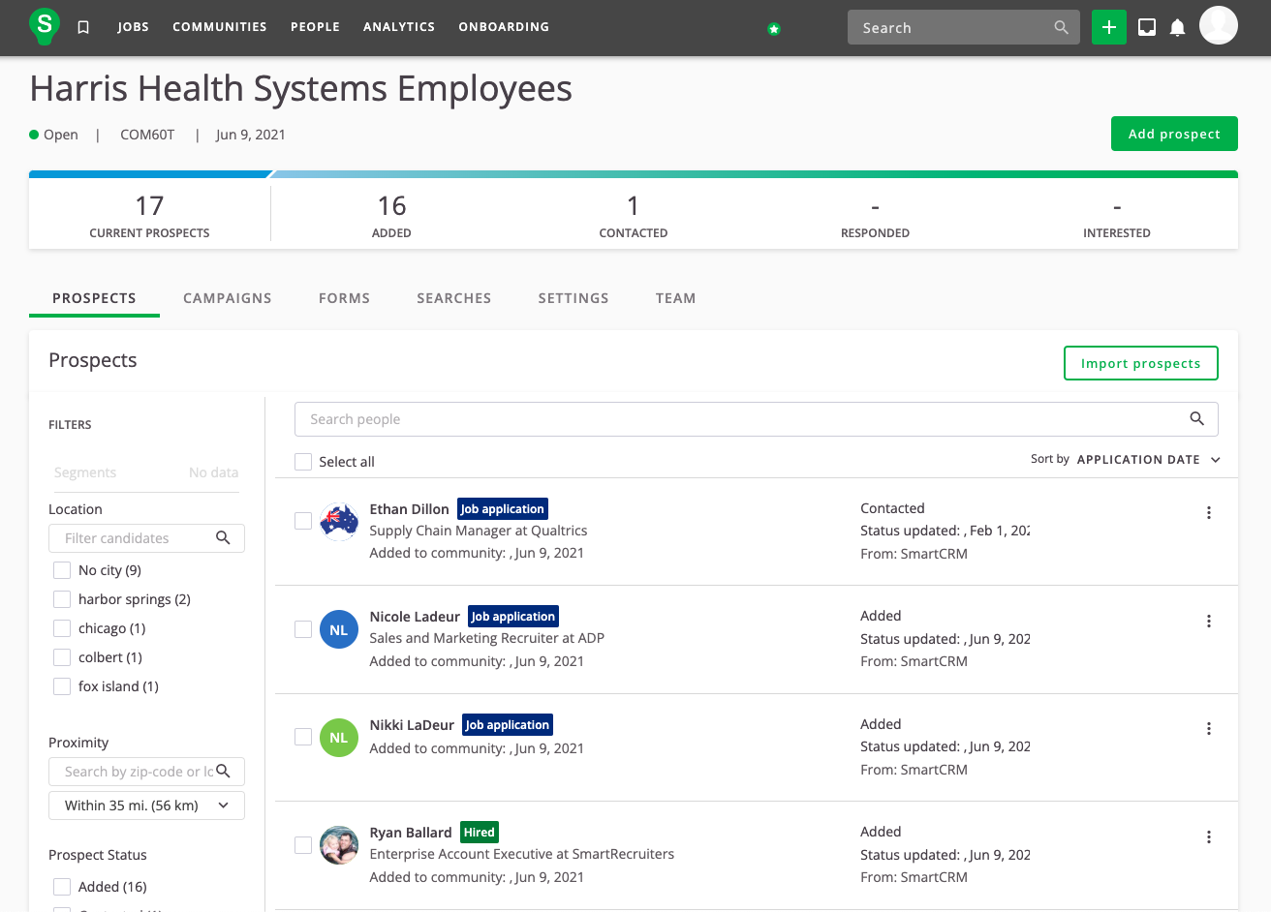Click the green plus create button
1271x912 pixels.
point(1109,27)
